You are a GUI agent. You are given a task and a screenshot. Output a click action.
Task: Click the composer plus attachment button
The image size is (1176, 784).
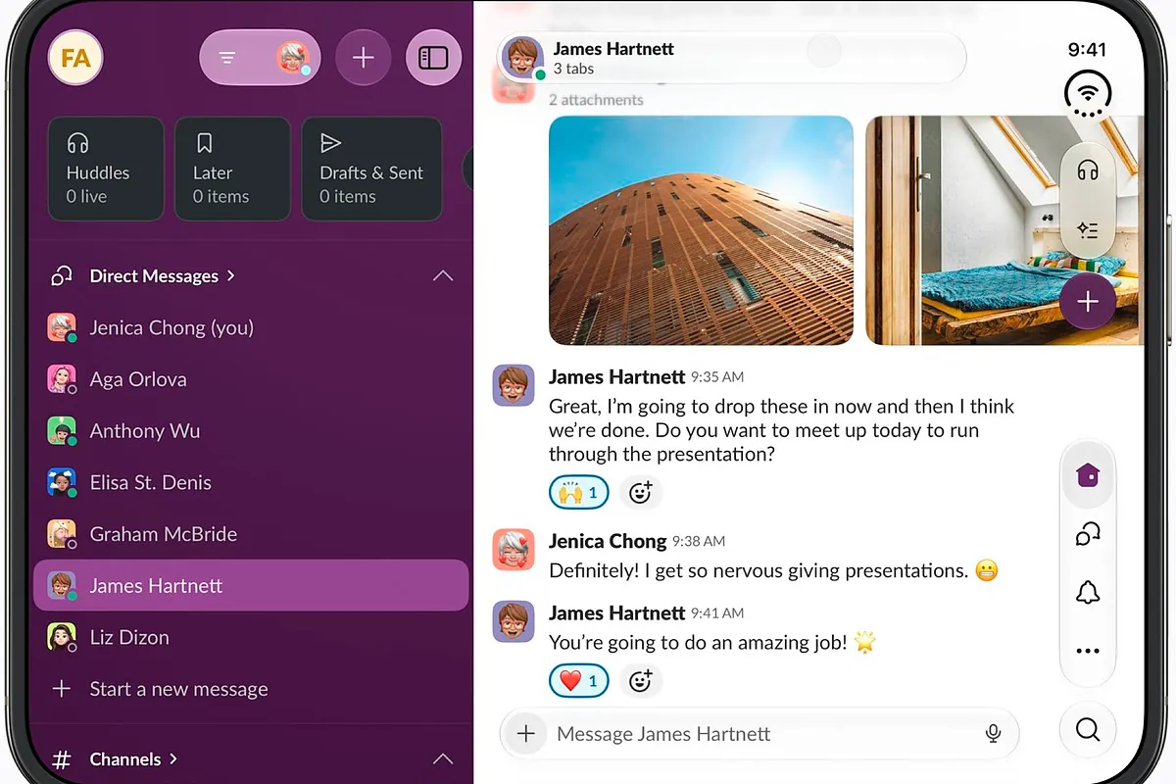526,734
